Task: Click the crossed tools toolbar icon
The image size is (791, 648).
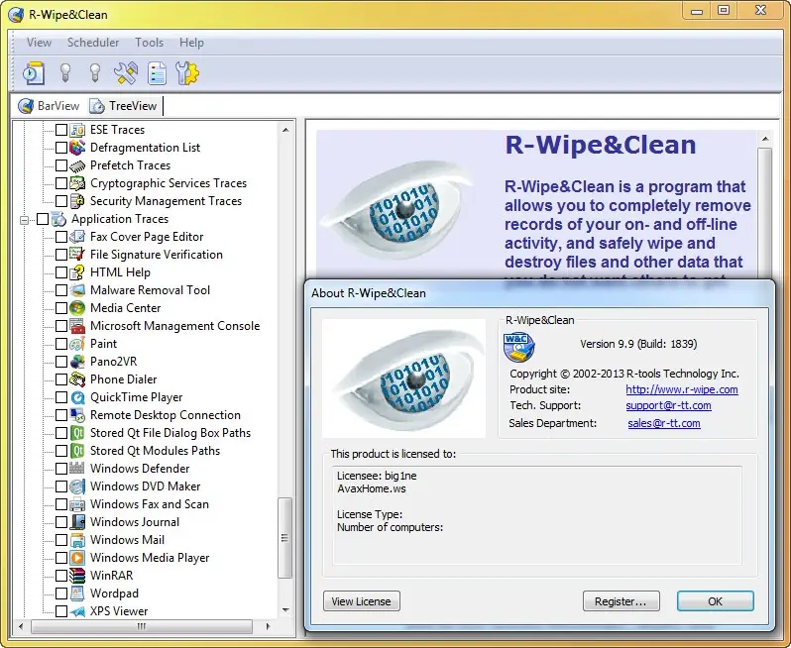Action: point(126,73)
